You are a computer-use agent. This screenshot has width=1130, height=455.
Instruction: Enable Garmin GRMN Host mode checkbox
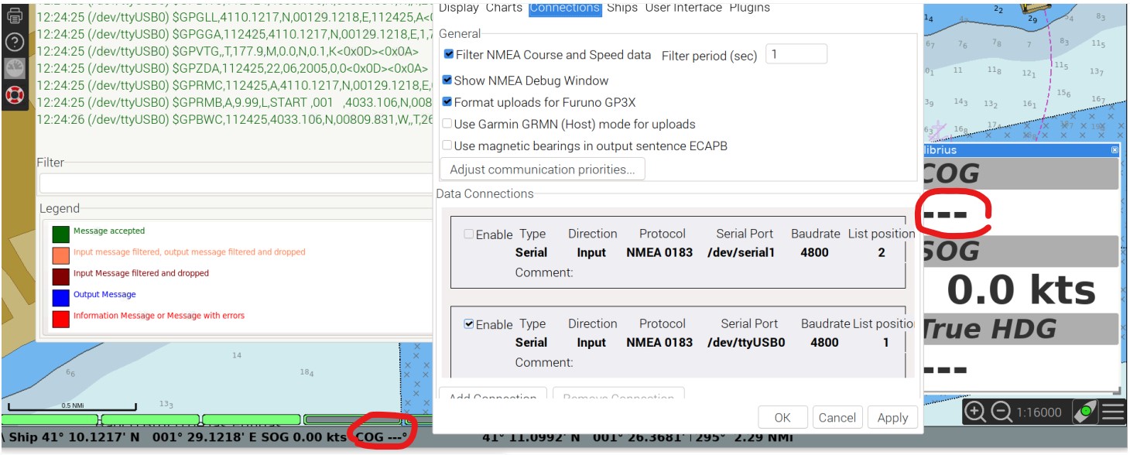(x=448, y=124)
